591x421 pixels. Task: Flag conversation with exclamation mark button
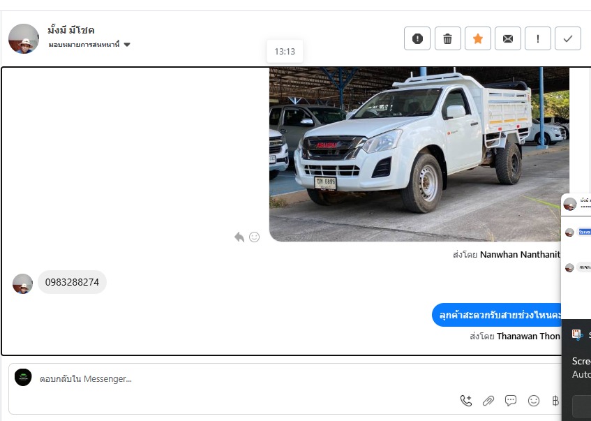(x=538, y=39)
